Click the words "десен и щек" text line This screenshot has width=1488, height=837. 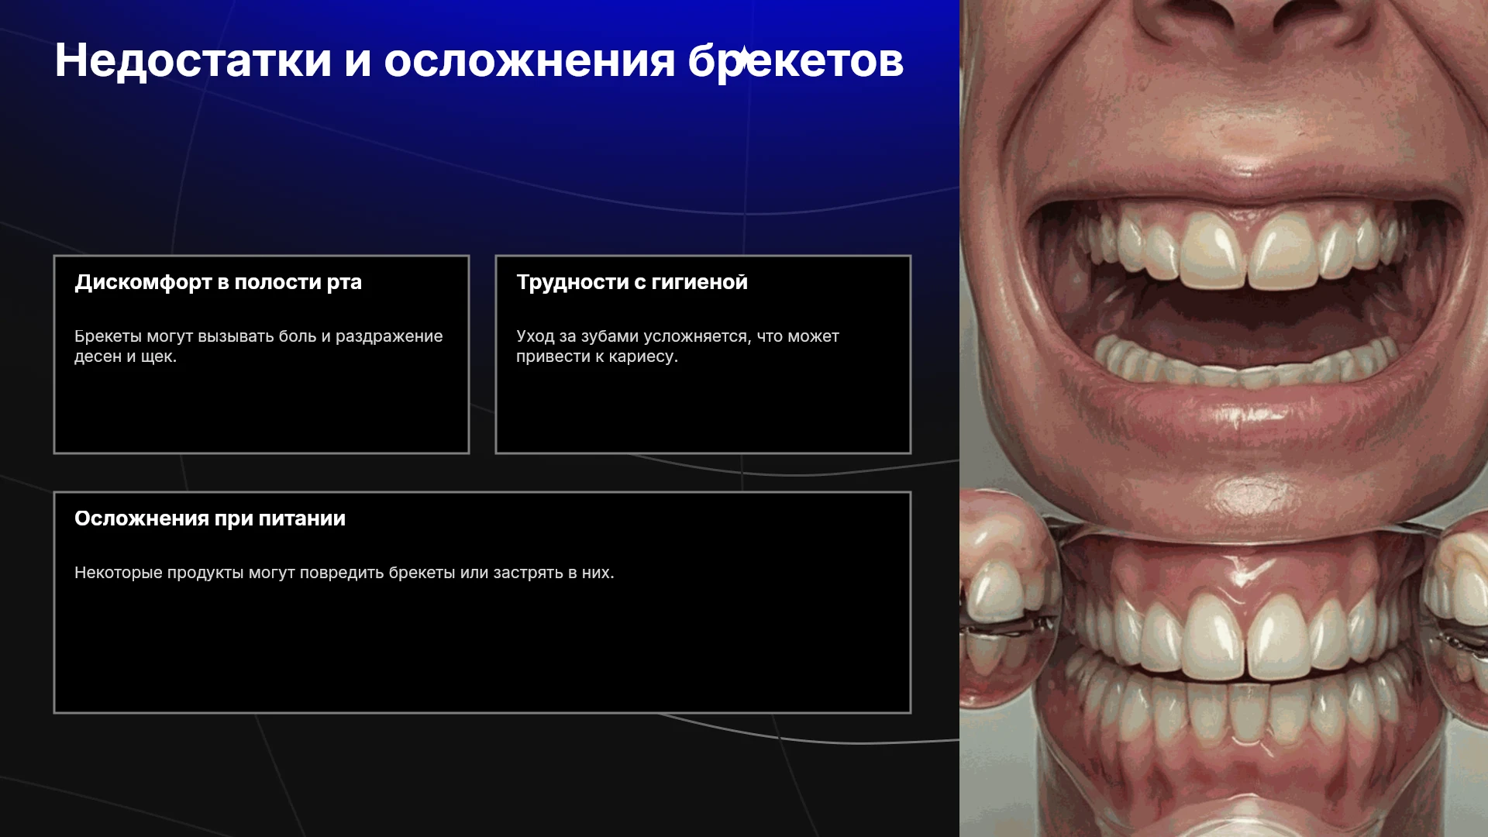coord(126,356)
